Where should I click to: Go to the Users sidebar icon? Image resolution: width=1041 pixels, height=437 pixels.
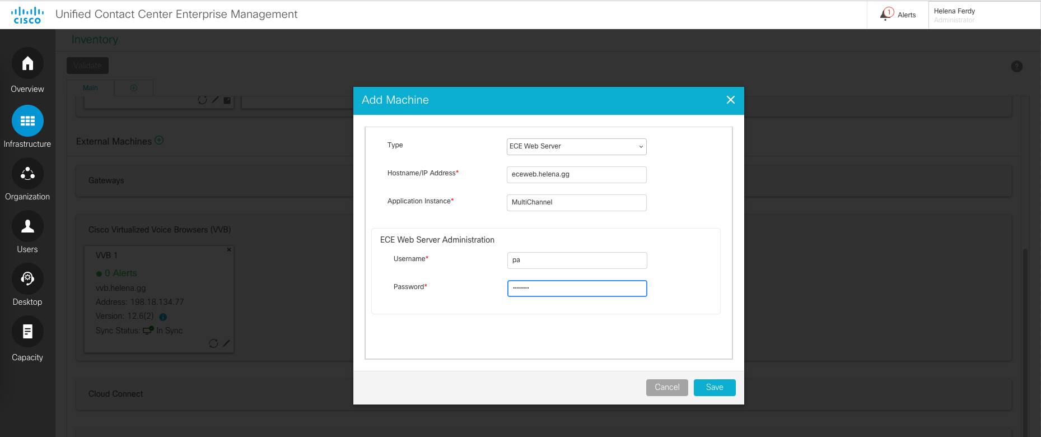[x=27, y=226]
